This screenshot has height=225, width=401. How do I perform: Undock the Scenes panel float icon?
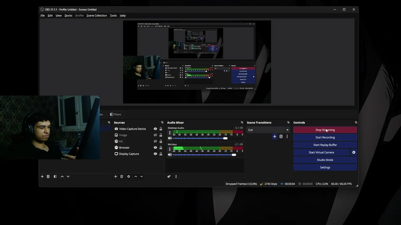(109, 122)
